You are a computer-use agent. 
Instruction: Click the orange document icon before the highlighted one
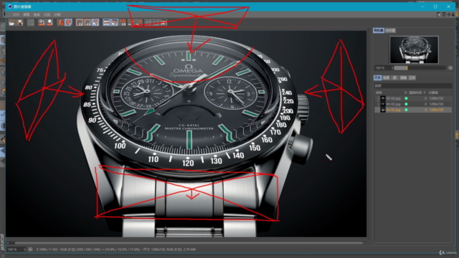[x=60, y=22]
